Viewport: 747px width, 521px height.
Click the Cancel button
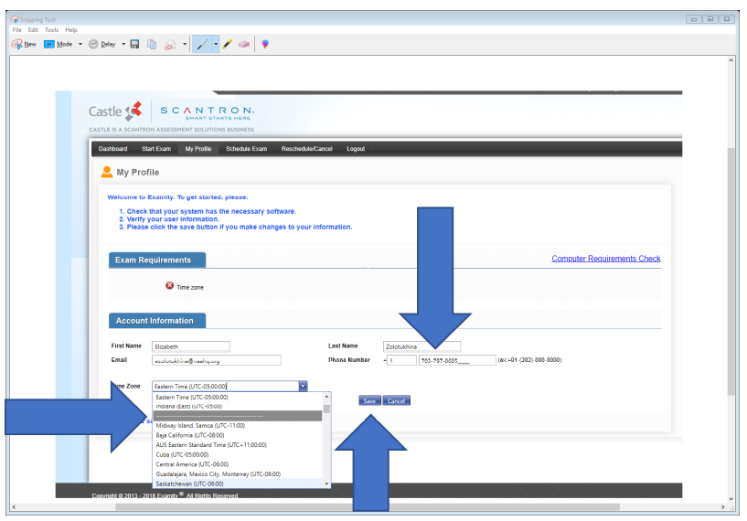point(397,401)
